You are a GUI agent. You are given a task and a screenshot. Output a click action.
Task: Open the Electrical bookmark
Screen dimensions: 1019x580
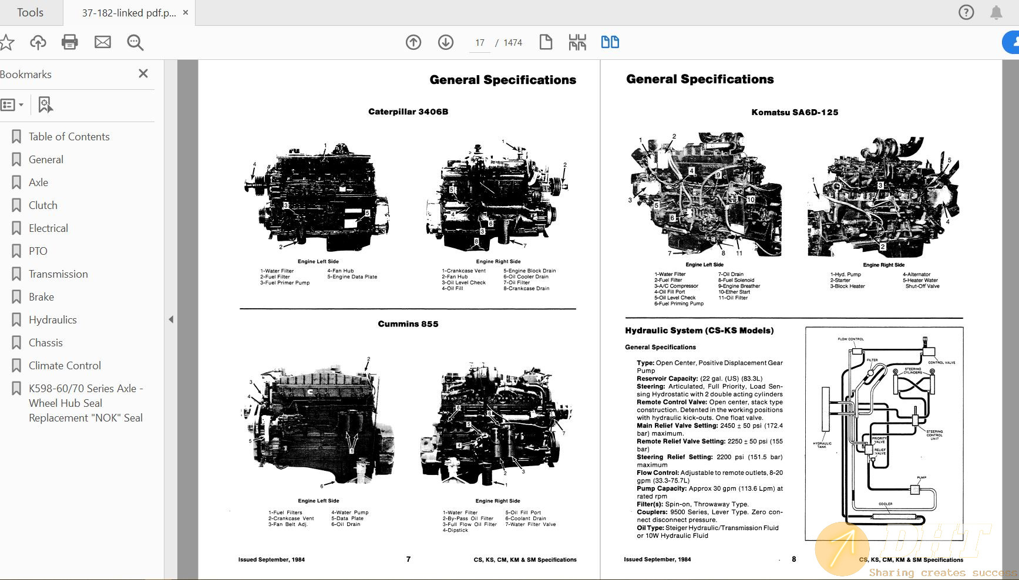pos(48,228)
